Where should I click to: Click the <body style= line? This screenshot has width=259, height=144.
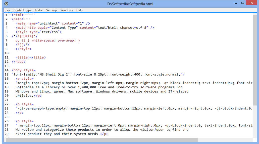pos(24,70)
